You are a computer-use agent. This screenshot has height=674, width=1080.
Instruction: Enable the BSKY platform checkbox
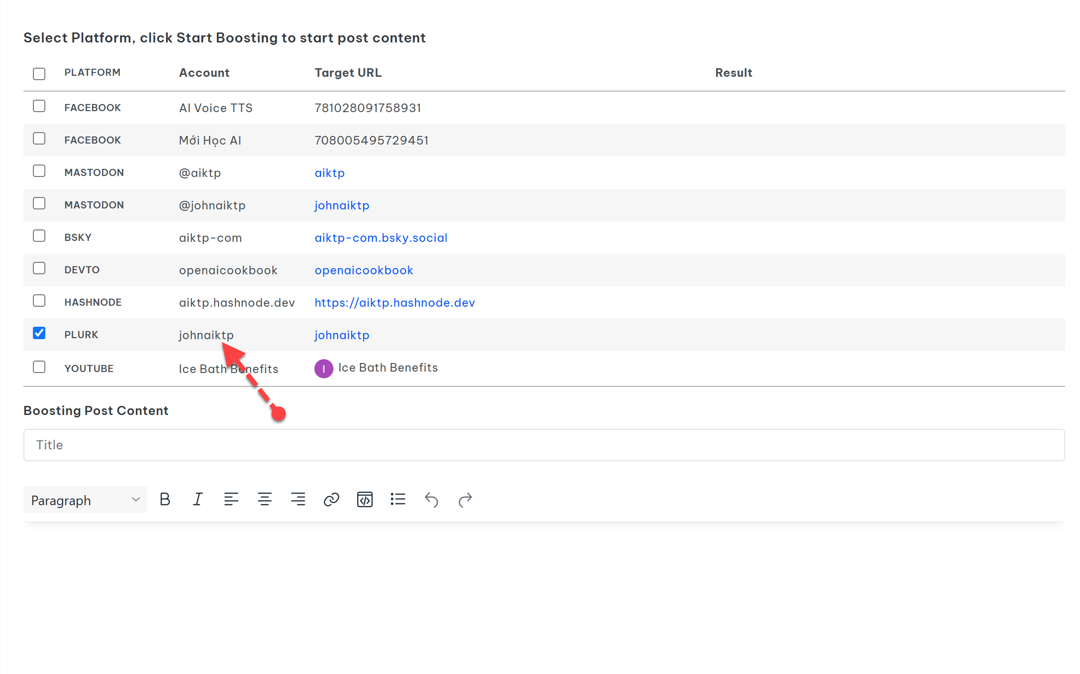pos(39,236)
